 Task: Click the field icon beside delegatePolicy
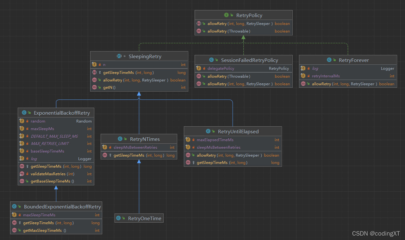[199, 68]
